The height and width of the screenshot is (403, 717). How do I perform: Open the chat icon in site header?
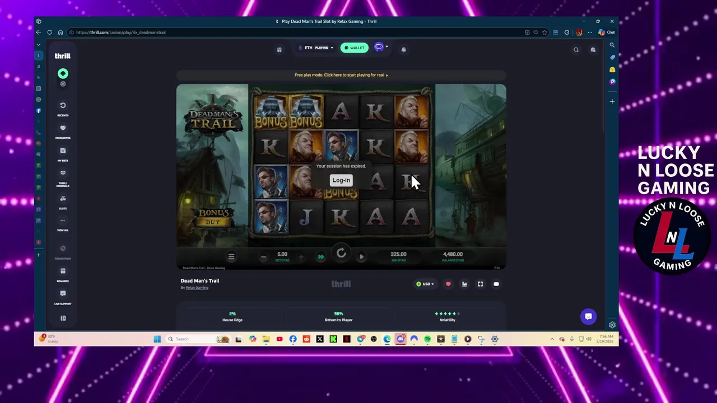tap(593, 50)
